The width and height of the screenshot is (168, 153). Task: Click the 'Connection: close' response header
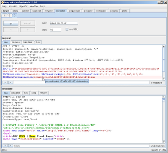click(15, 116)
